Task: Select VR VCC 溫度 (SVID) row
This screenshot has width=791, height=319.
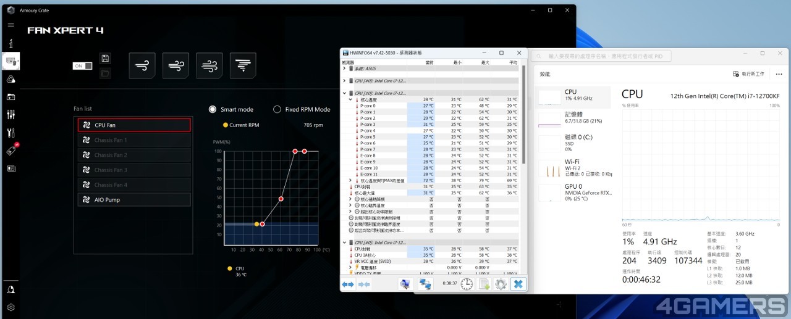Action: coord(431,261)
